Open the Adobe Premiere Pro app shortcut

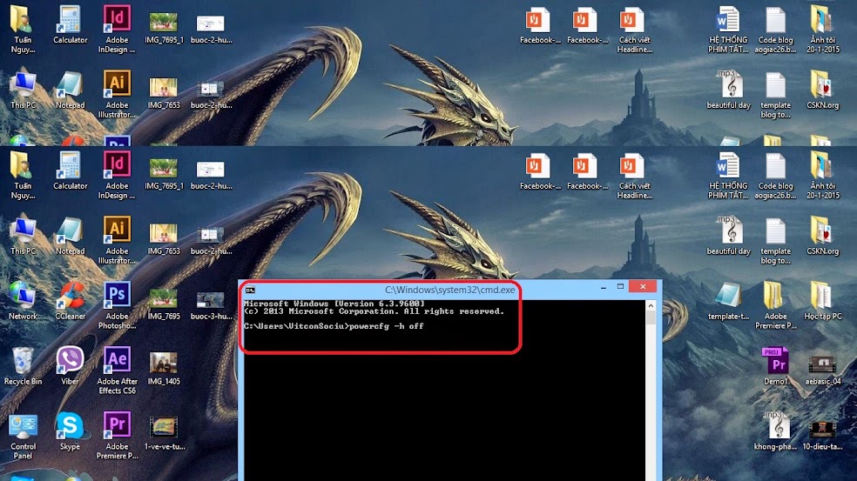(x=117, y=435)
